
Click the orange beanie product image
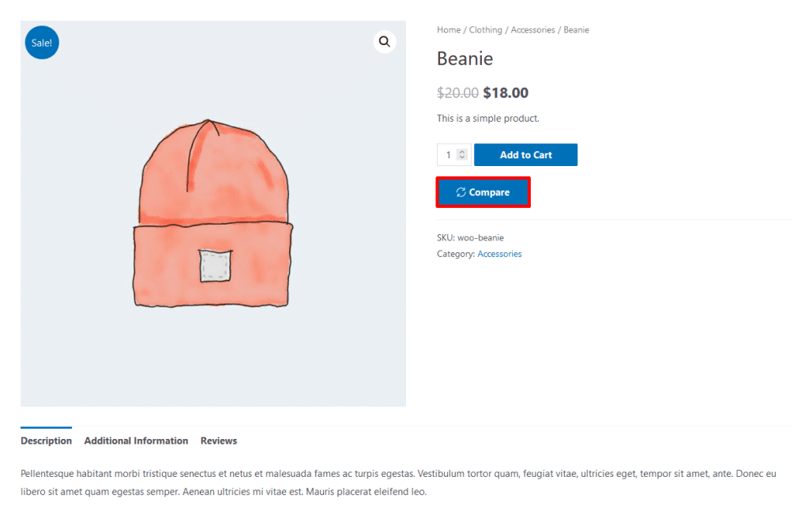point(213,215)
